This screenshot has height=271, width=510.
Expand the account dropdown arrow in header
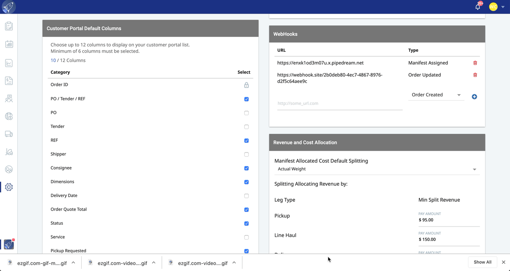pos(503,7)
